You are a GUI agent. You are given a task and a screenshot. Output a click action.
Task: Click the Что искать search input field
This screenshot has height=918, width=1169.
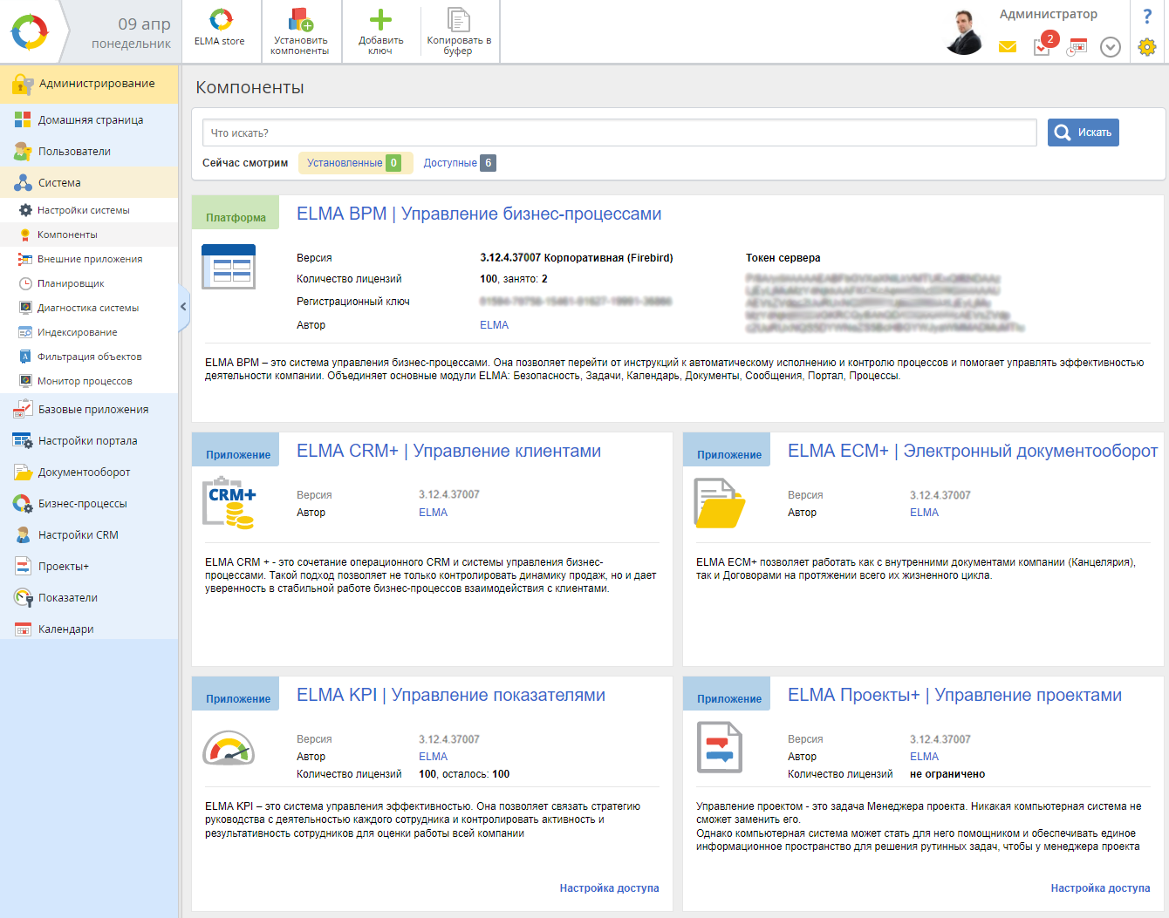point(619,133)
